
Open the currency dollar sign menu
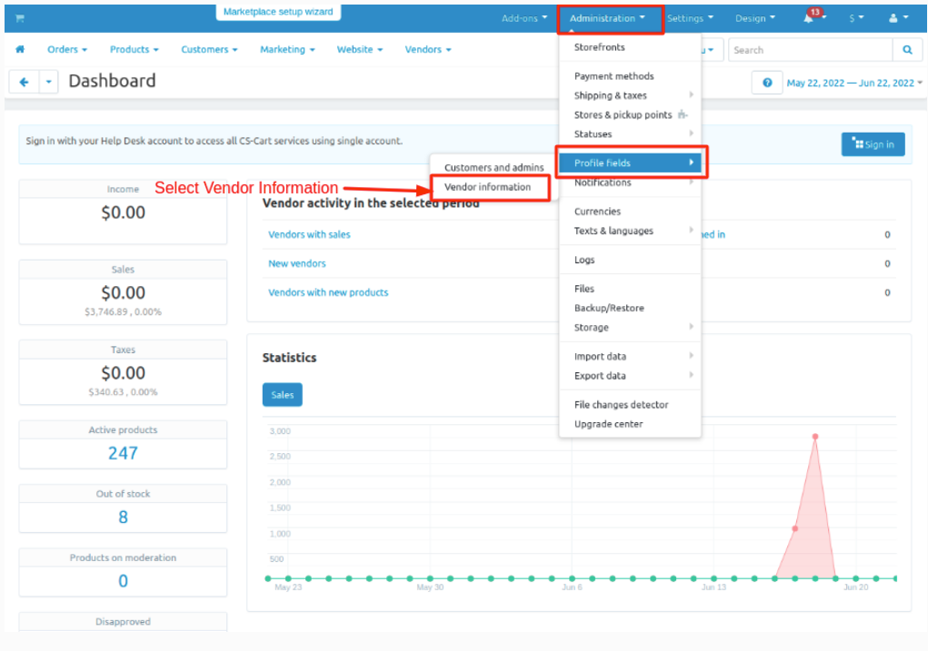click(856, 18)
